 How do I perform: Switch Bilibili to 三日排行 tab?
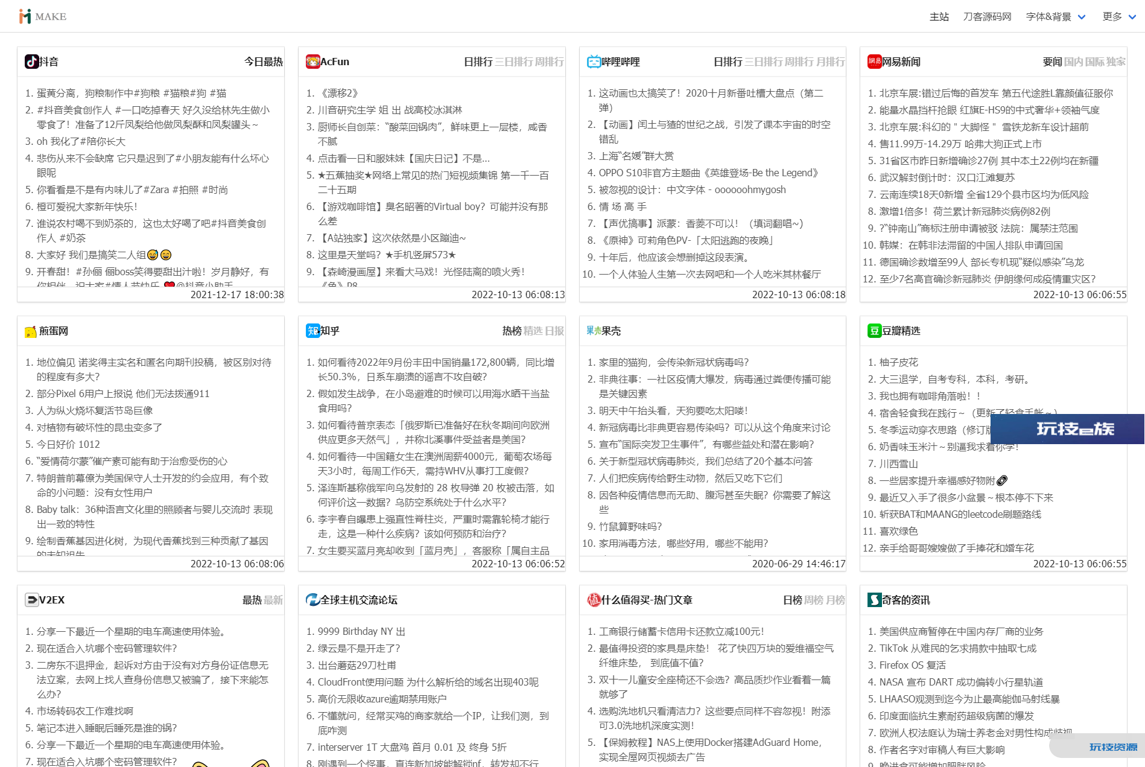coord(764,62)
